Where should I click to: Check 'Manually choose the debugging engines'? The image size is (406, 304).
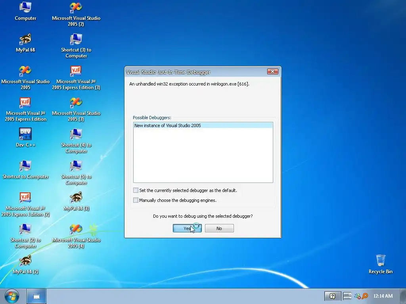click(136, 200)
